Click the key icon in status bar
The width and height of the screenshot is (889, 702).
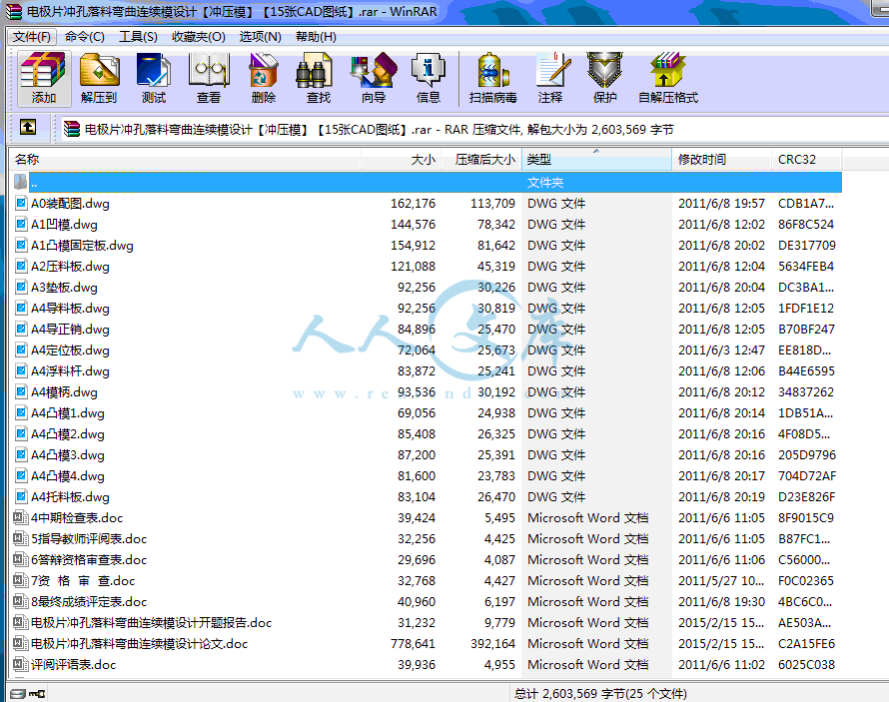coord(37,693)
